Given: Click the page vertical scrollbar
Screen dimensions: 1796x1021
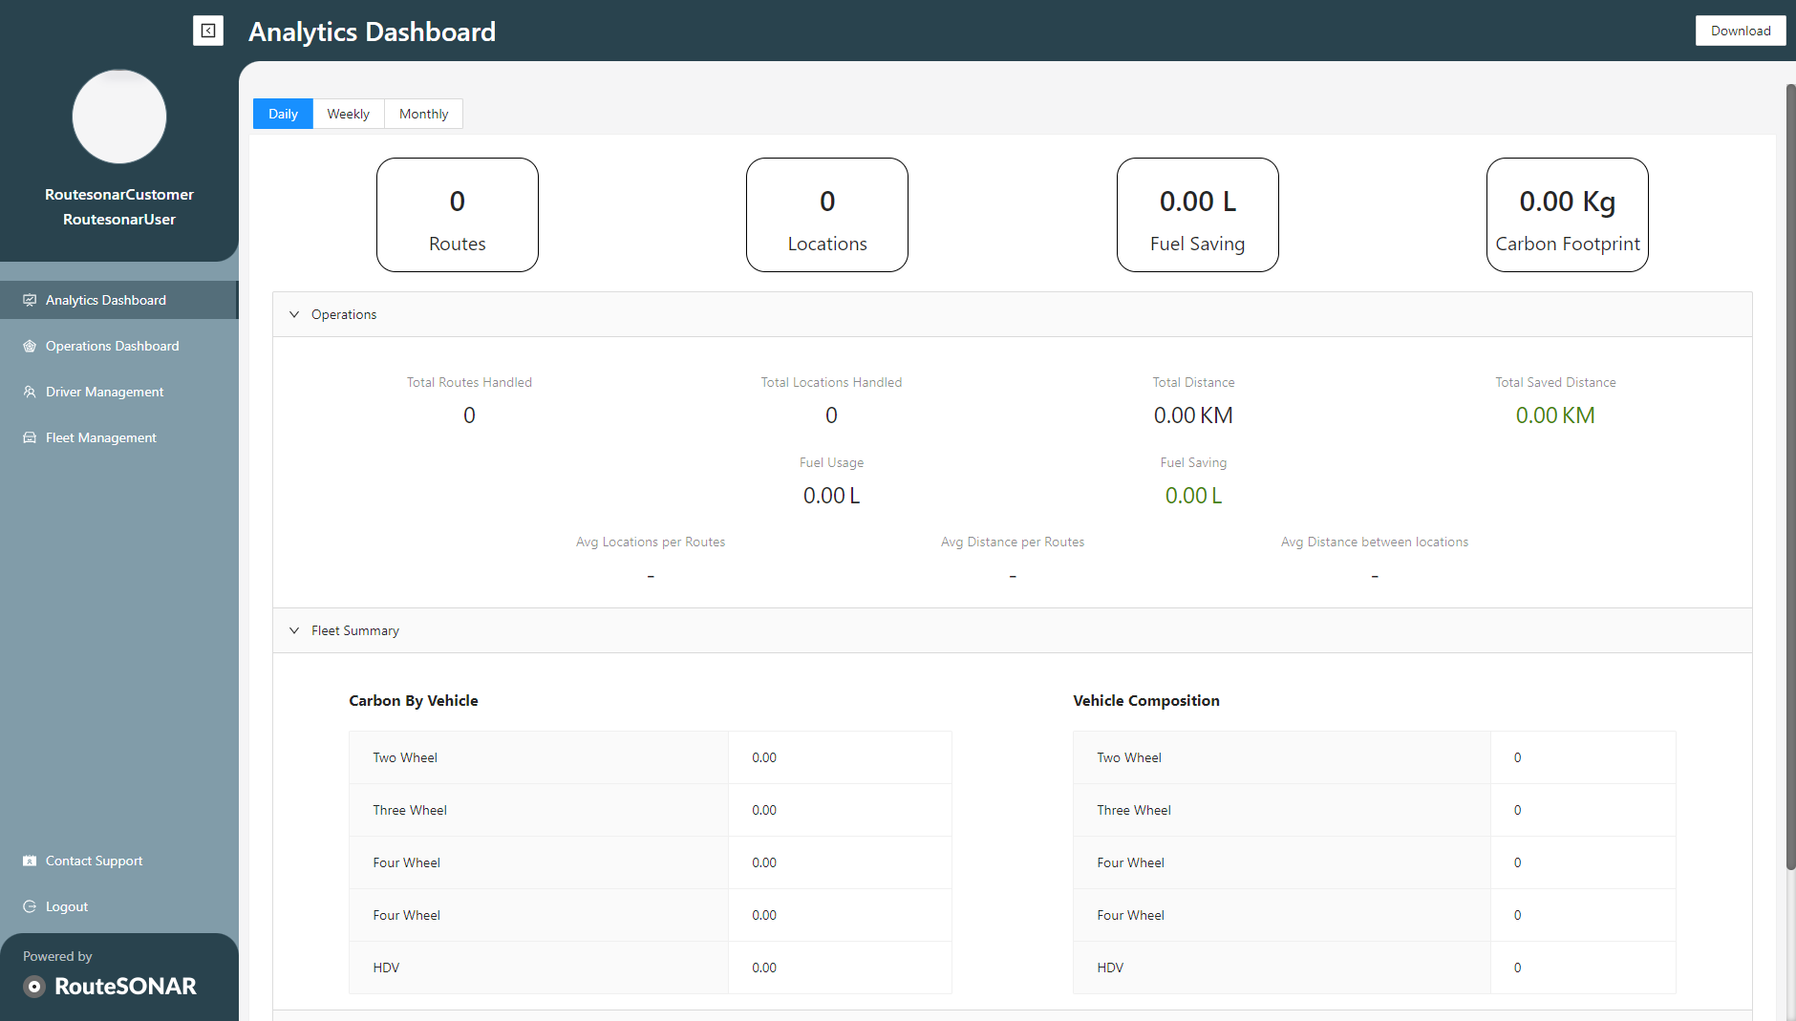Looking at the screenshot, I should (x=1791, y=478).
